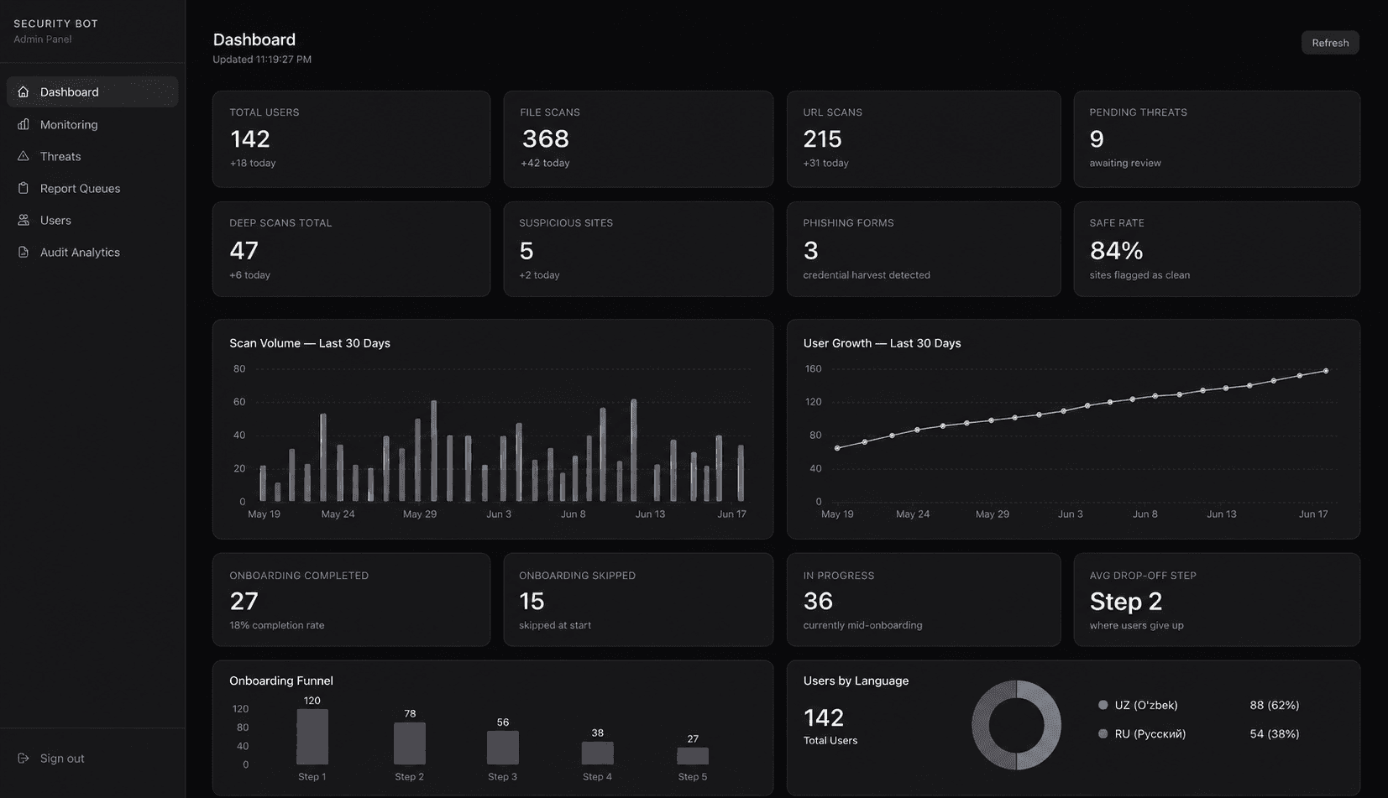This screenshot has height=798, width=1388.
Task: Click last data point on User Growth line
Action: [1326, 370]
